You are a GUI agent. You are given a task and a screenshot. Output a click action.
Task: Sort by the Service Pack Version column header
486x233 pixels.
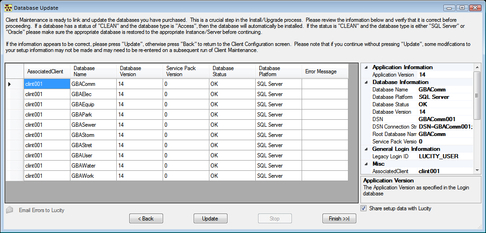[186, 71]
